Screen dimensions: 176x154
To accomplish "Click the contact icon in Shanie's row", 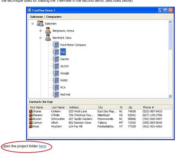I will tap(31, 111).
